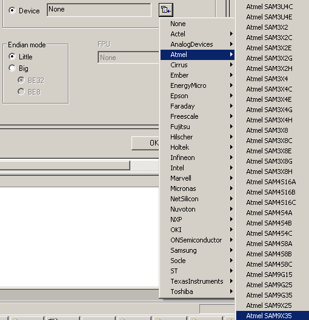Select device Atmel SAM3X8E
The image size is (309, 320).
pyautogui.click(x=273, y=151)
